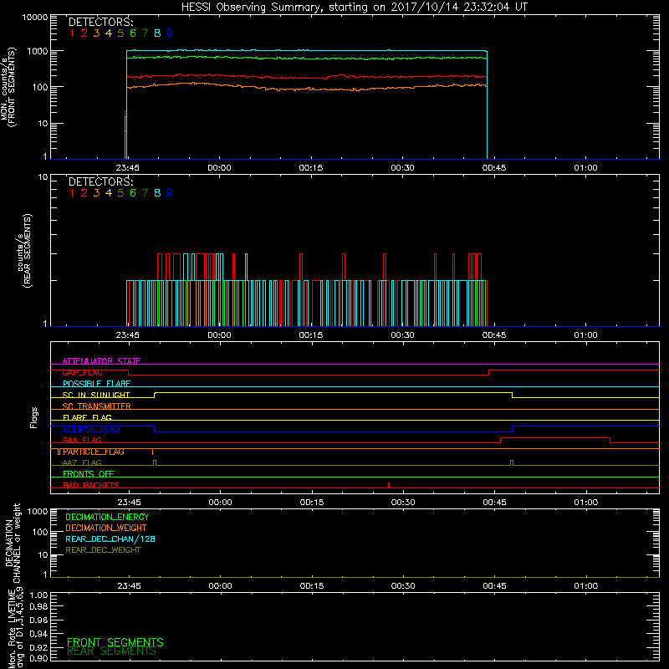Click the Flags vertical axis title
The image size is (669, 669).
coord(34,417)
